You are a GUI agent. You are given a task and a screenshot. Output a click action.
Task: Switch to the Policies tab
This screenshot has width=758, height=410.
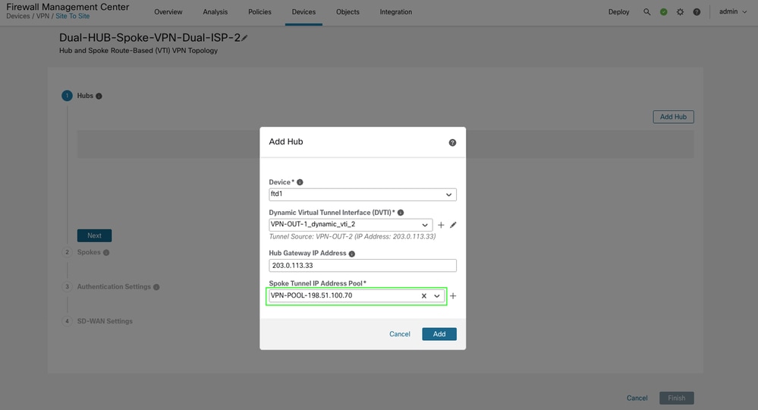pyautogui.click(x=259, y=12)
